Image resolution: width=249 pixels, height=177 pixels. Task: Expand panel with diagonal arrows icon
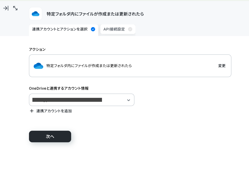(15, 8)
